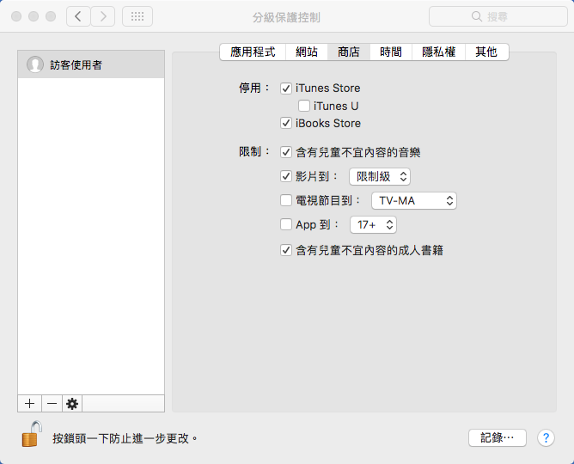Click into the 搜尋 search field
This screenshot has height=464, width=574.
tap(498, 16)
